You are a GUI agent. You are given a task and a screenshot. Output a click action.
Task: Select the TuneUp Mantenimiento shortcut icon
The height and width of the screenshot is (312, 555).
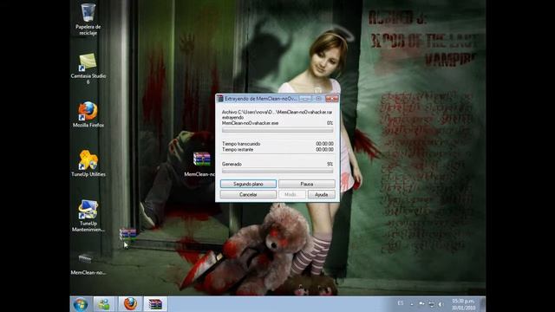(x=88, y=216)
